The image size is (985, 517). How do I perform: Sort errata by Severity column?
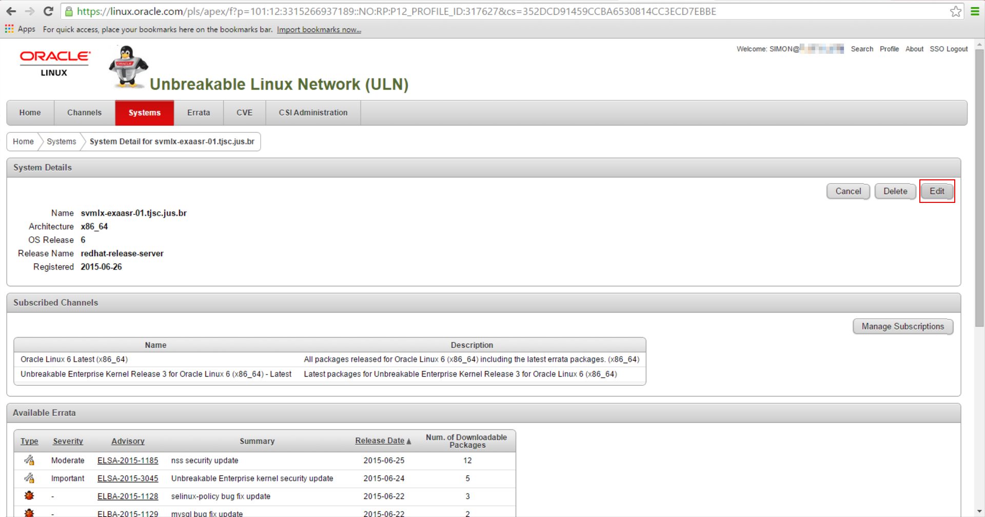(x=68, y=441)
